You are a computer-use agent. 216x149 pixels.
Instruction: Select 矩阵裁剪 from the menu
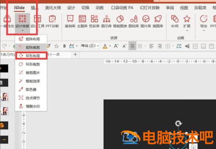(31, 48)
